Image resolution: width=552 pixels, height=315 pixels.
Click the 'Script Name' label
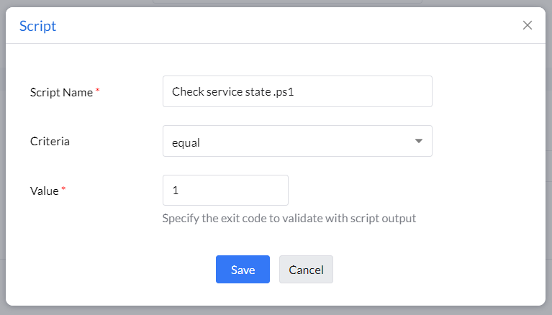[61, 92]
